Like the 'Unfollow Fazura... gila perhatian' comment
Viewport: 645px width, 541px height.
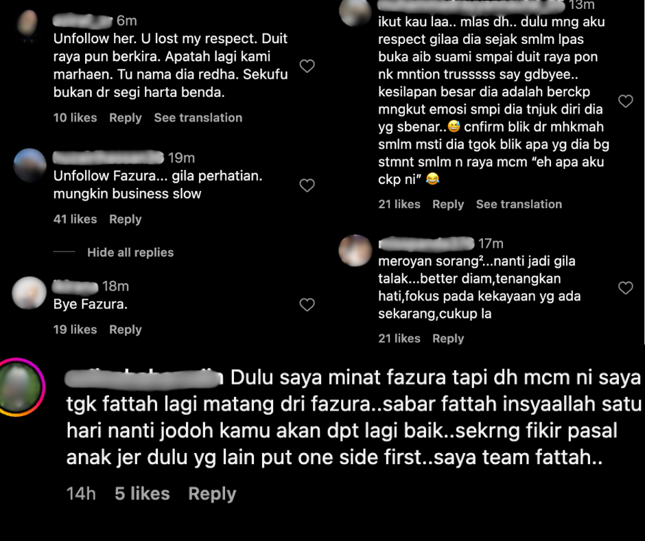307,185
